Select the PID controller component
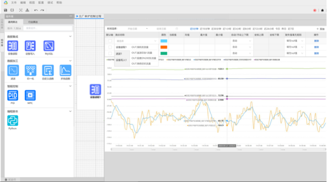The width and height of the screenshot is (327, 182). tap(13, 96)
